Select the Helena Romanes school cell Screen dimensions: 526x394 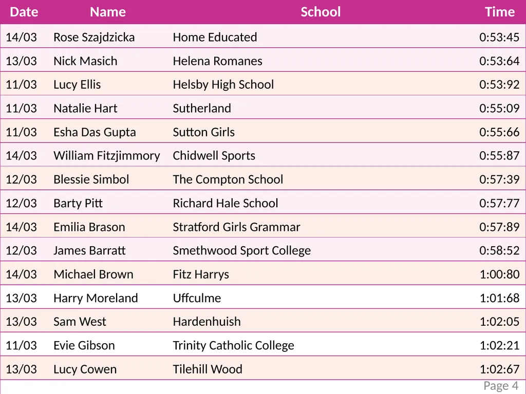(x=217, y=61)
